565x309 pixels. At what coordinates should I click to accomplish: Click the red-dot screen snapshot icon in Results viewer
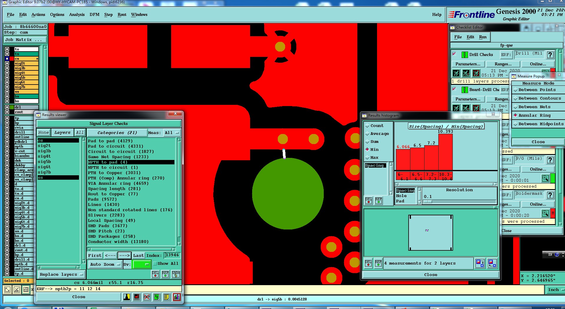[x=136, y=297]
